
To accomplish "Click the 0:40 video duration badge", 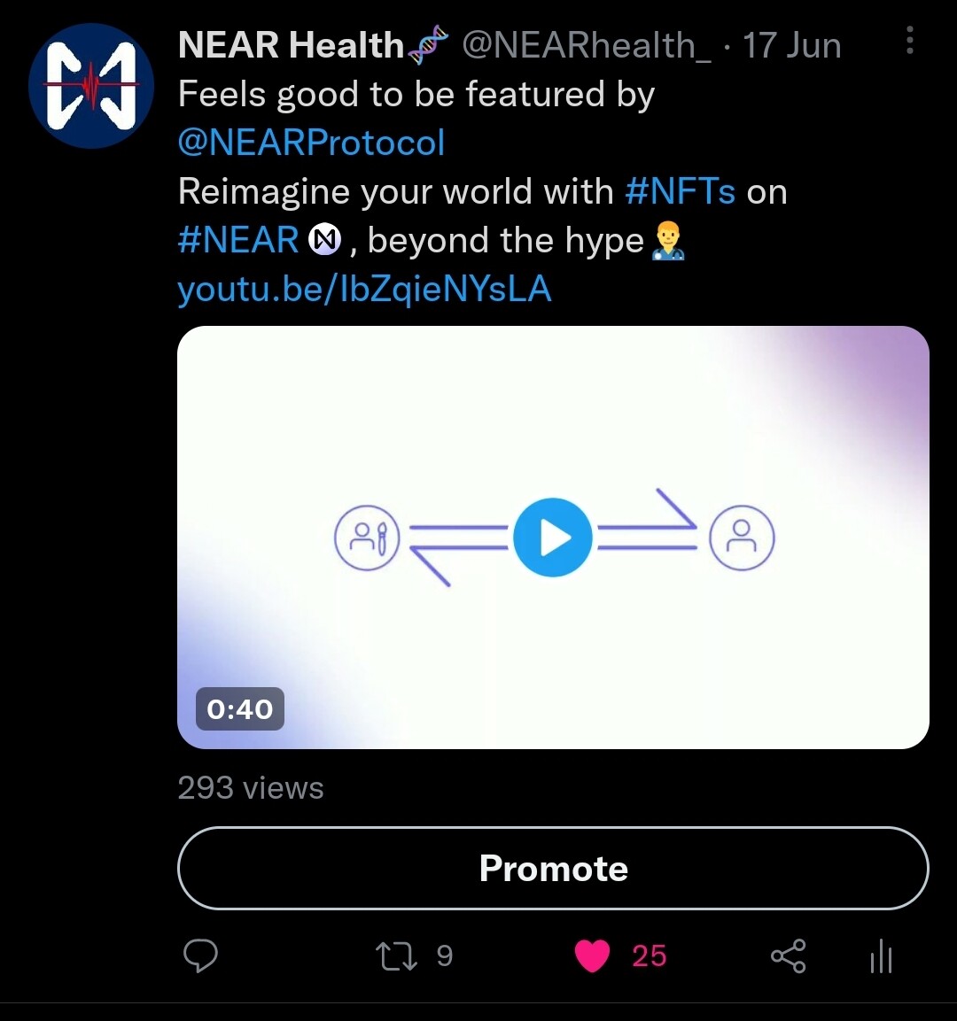I will coord(240,709).
